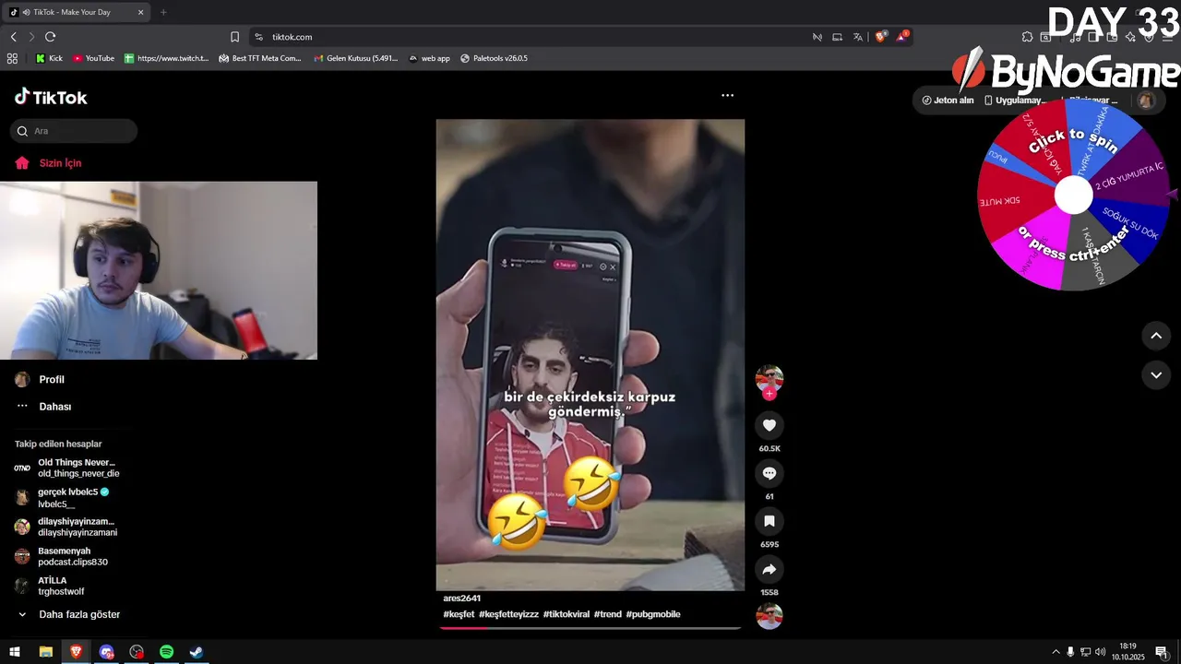Click the microphone icon in system tray
The image size is (1181, 664).
click(1070, 652)
